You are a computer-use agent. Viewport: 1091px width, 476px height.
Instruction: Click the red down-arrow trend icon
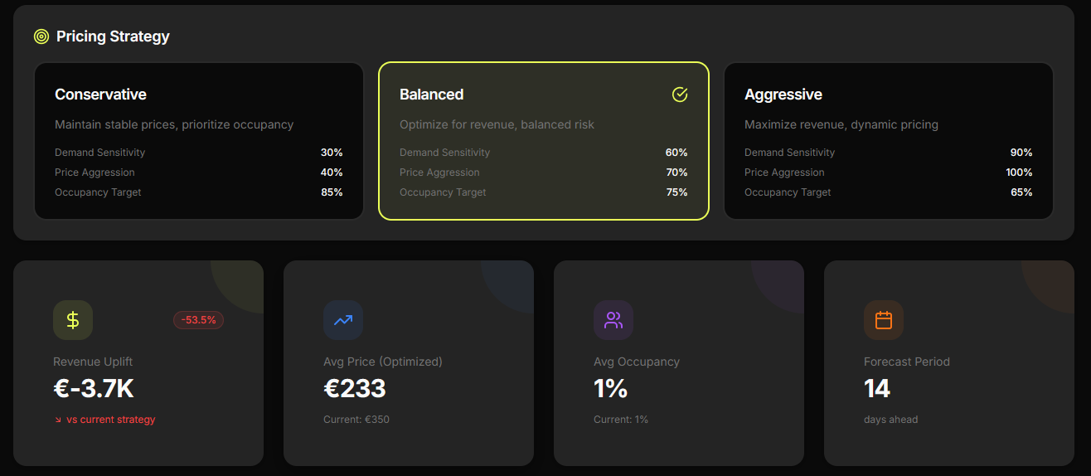[58, 420]
